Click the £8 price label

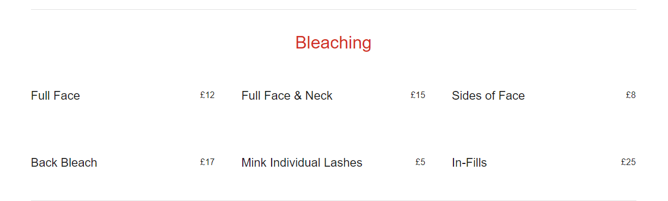click(631, 95)
